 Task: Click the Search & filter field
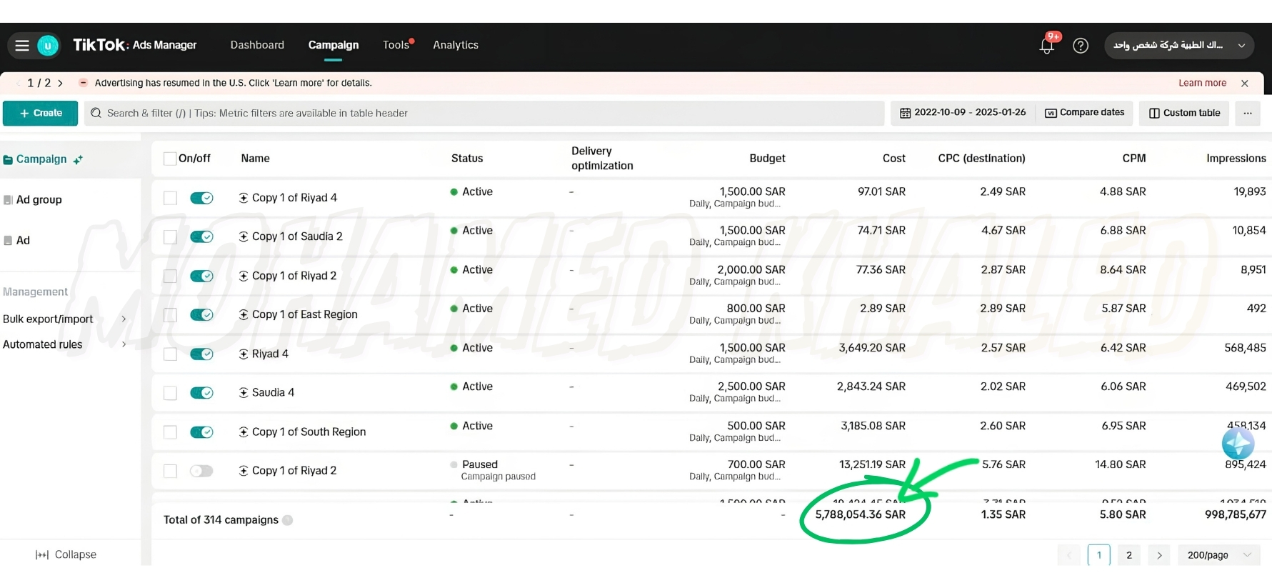click(x=484, y=113)
